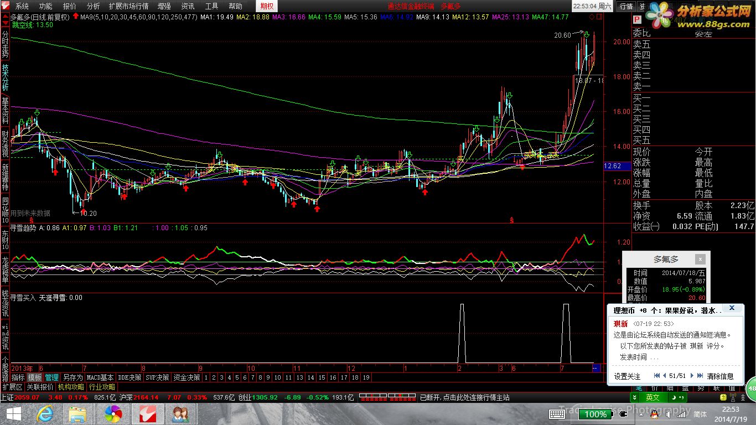
Task: Switch to 基本资料 side tab
Action: point(5,110)
